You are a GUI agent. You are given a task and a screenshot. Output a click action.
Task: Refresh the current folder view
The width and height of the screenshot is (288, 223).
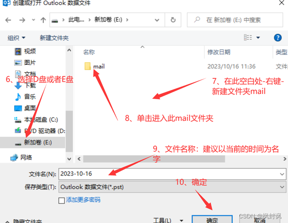tap(173, 20)
